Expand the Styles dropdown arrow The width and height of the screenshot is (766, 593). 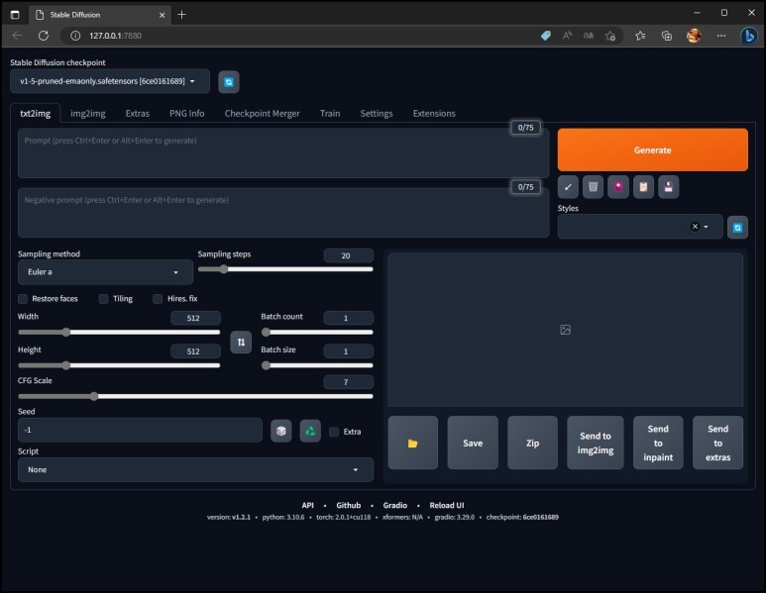coord(706,227)
